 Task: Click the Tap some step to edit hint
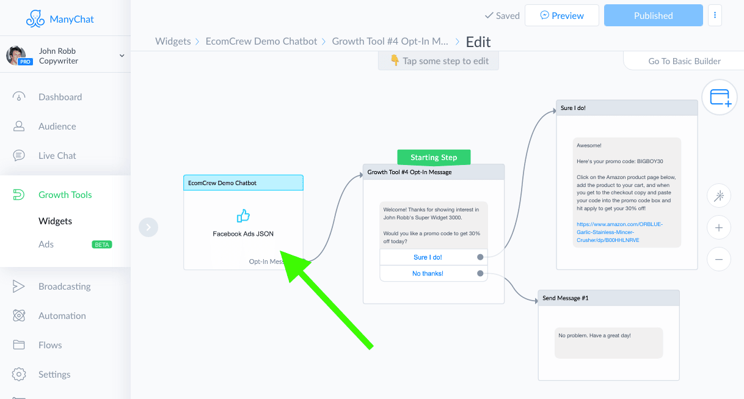click(439, 61)
